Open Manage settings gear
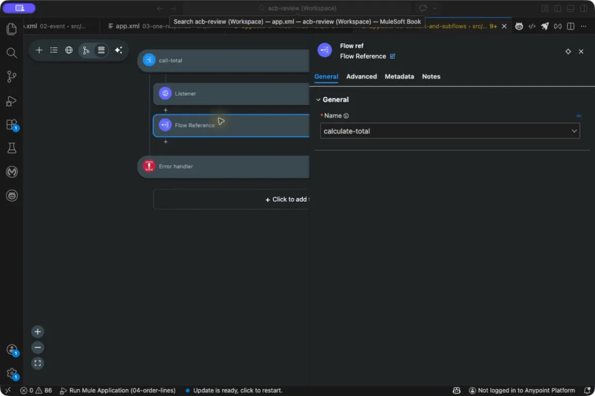The width and height of the screenshot is (595, 396). (12, 374)
